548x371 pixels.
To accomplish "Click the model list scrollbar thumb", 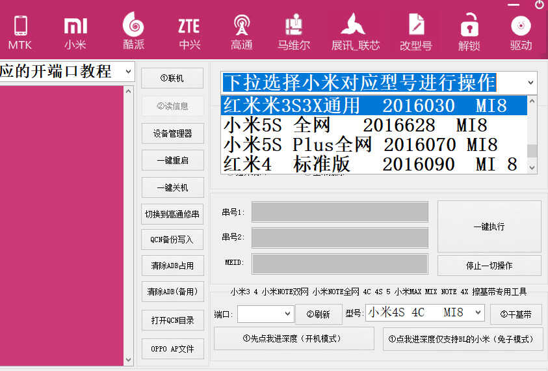I will [x=532, y=151].
